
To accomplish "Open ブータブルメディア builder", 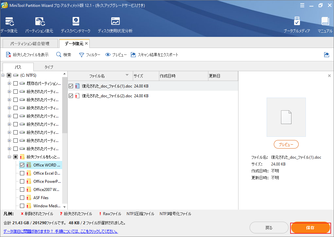I will coord(297,25).
